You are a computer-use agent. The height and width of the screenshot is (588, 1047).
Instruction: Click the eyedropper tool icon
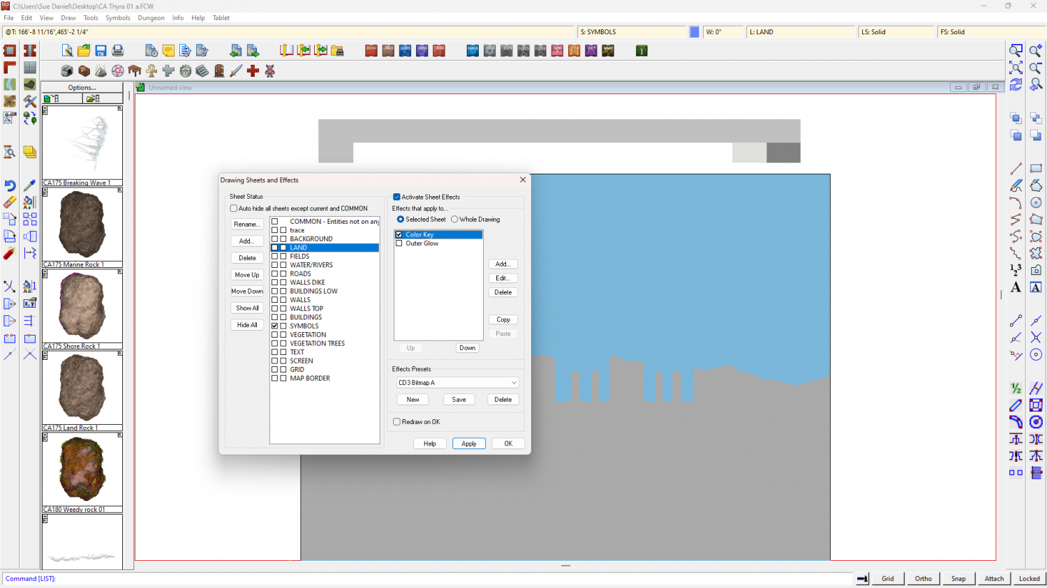(29, 186)
